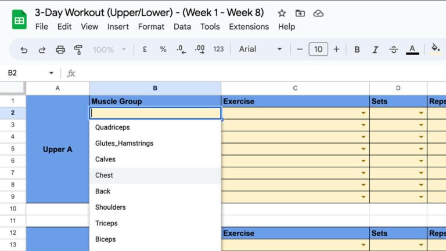Activate the paint format roller
446x251 pixels.
[x=78, y=49]
